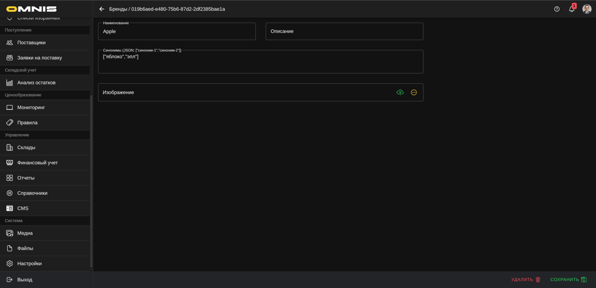The height and width of the screenshot is (288, 596).
Task: Expand Справочники in the sidebar
Action: [x=32, y=193]
